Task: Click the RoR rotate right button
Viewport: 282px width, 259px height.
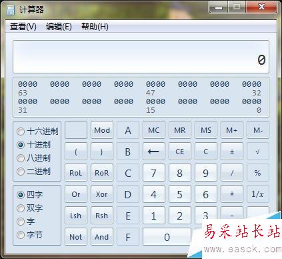Action: click(x=102, y=173)
